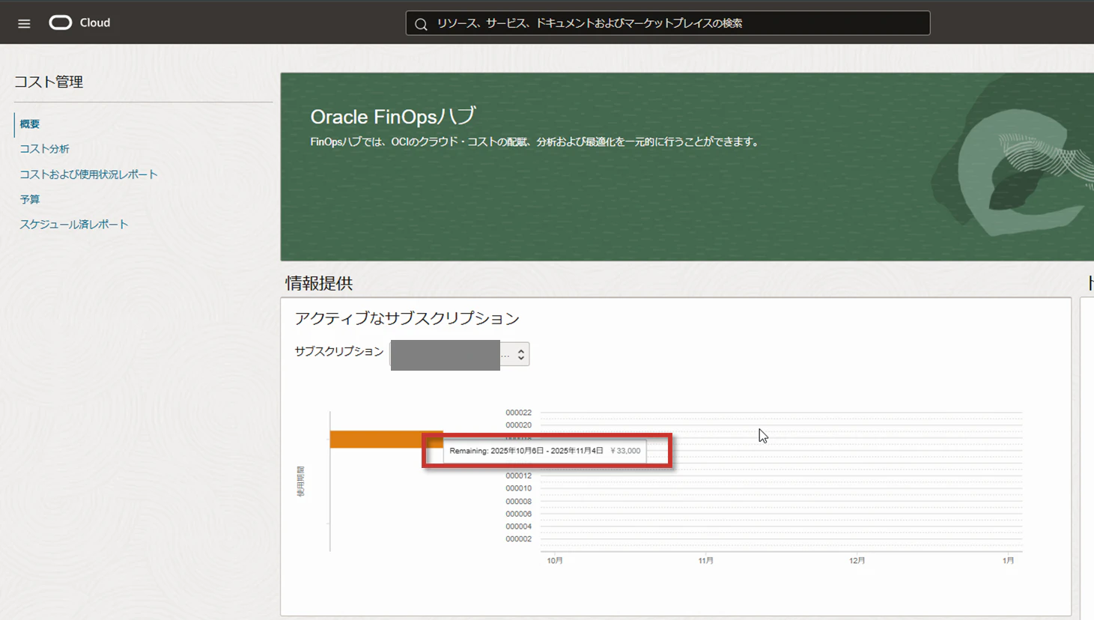Focus the resource and service search field

point(668,23)
